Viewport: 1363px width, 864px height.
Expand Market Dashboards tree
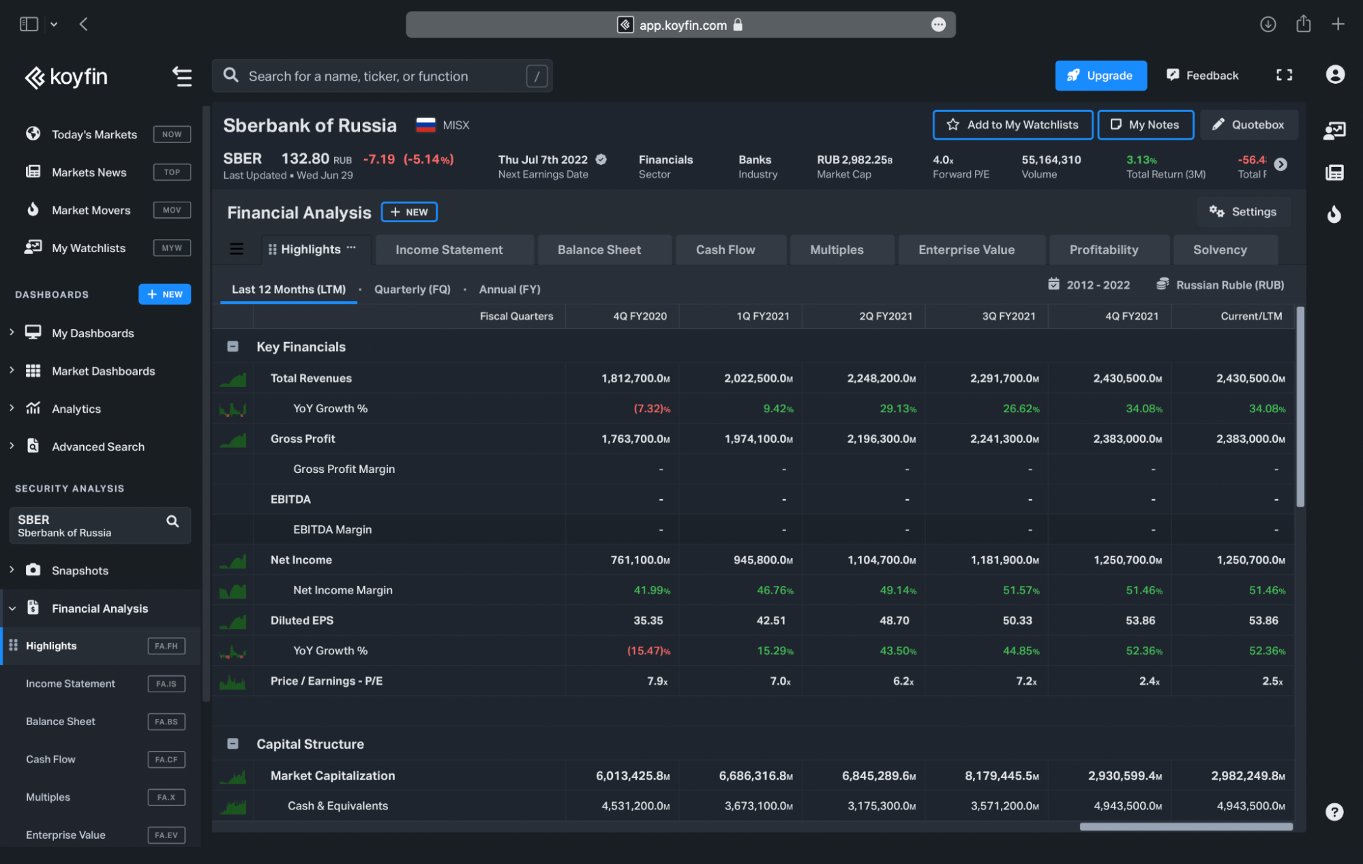12,370
